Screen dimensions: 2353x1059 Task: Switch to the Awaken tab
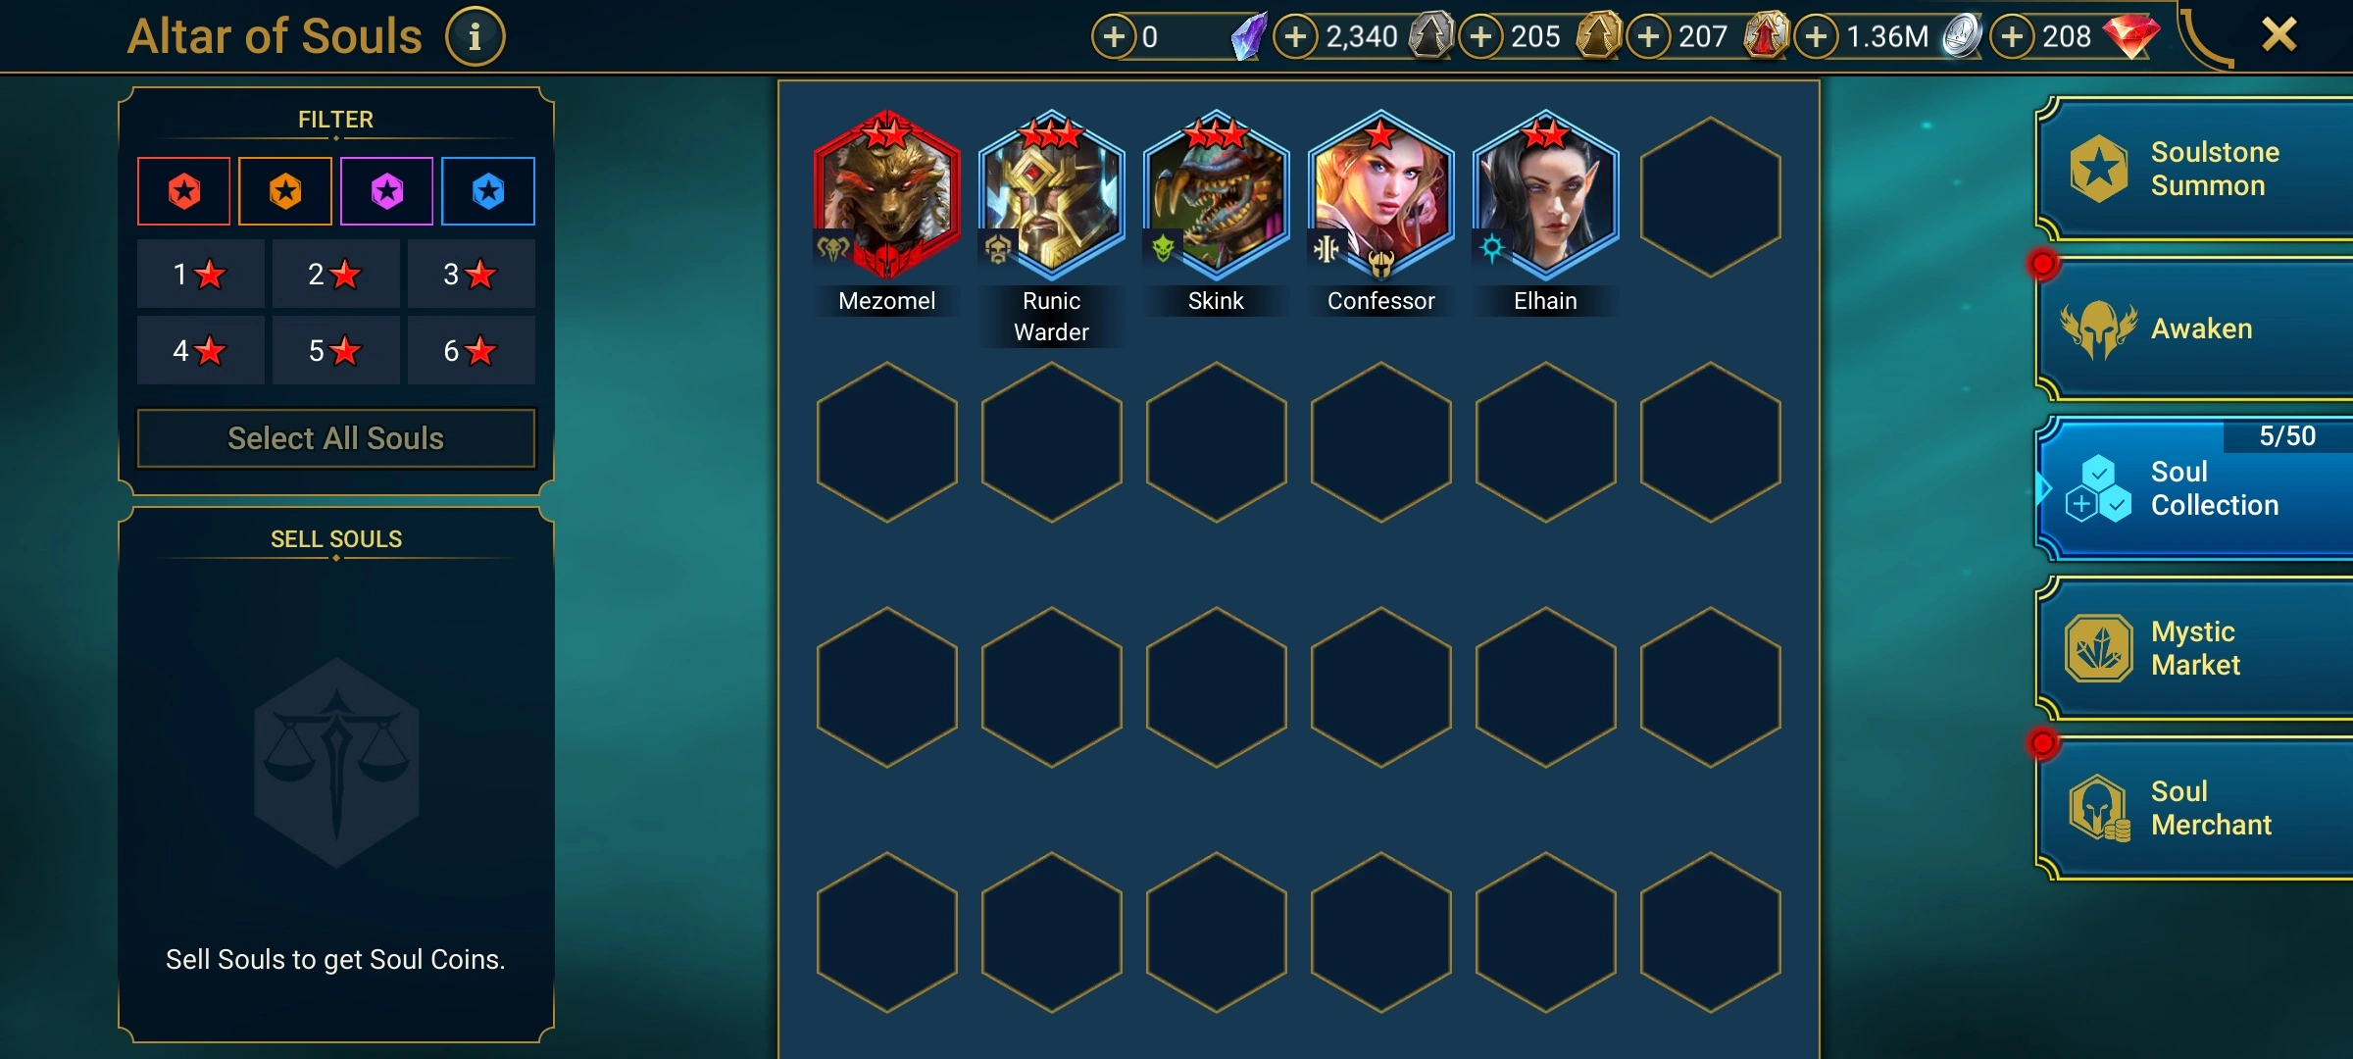pos(2196,328)
